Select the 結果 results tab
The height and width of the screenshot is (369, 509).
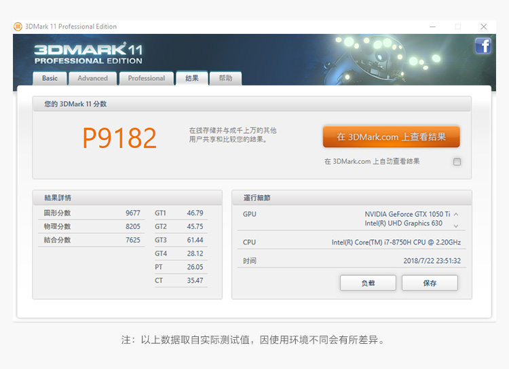click(192, 78)
